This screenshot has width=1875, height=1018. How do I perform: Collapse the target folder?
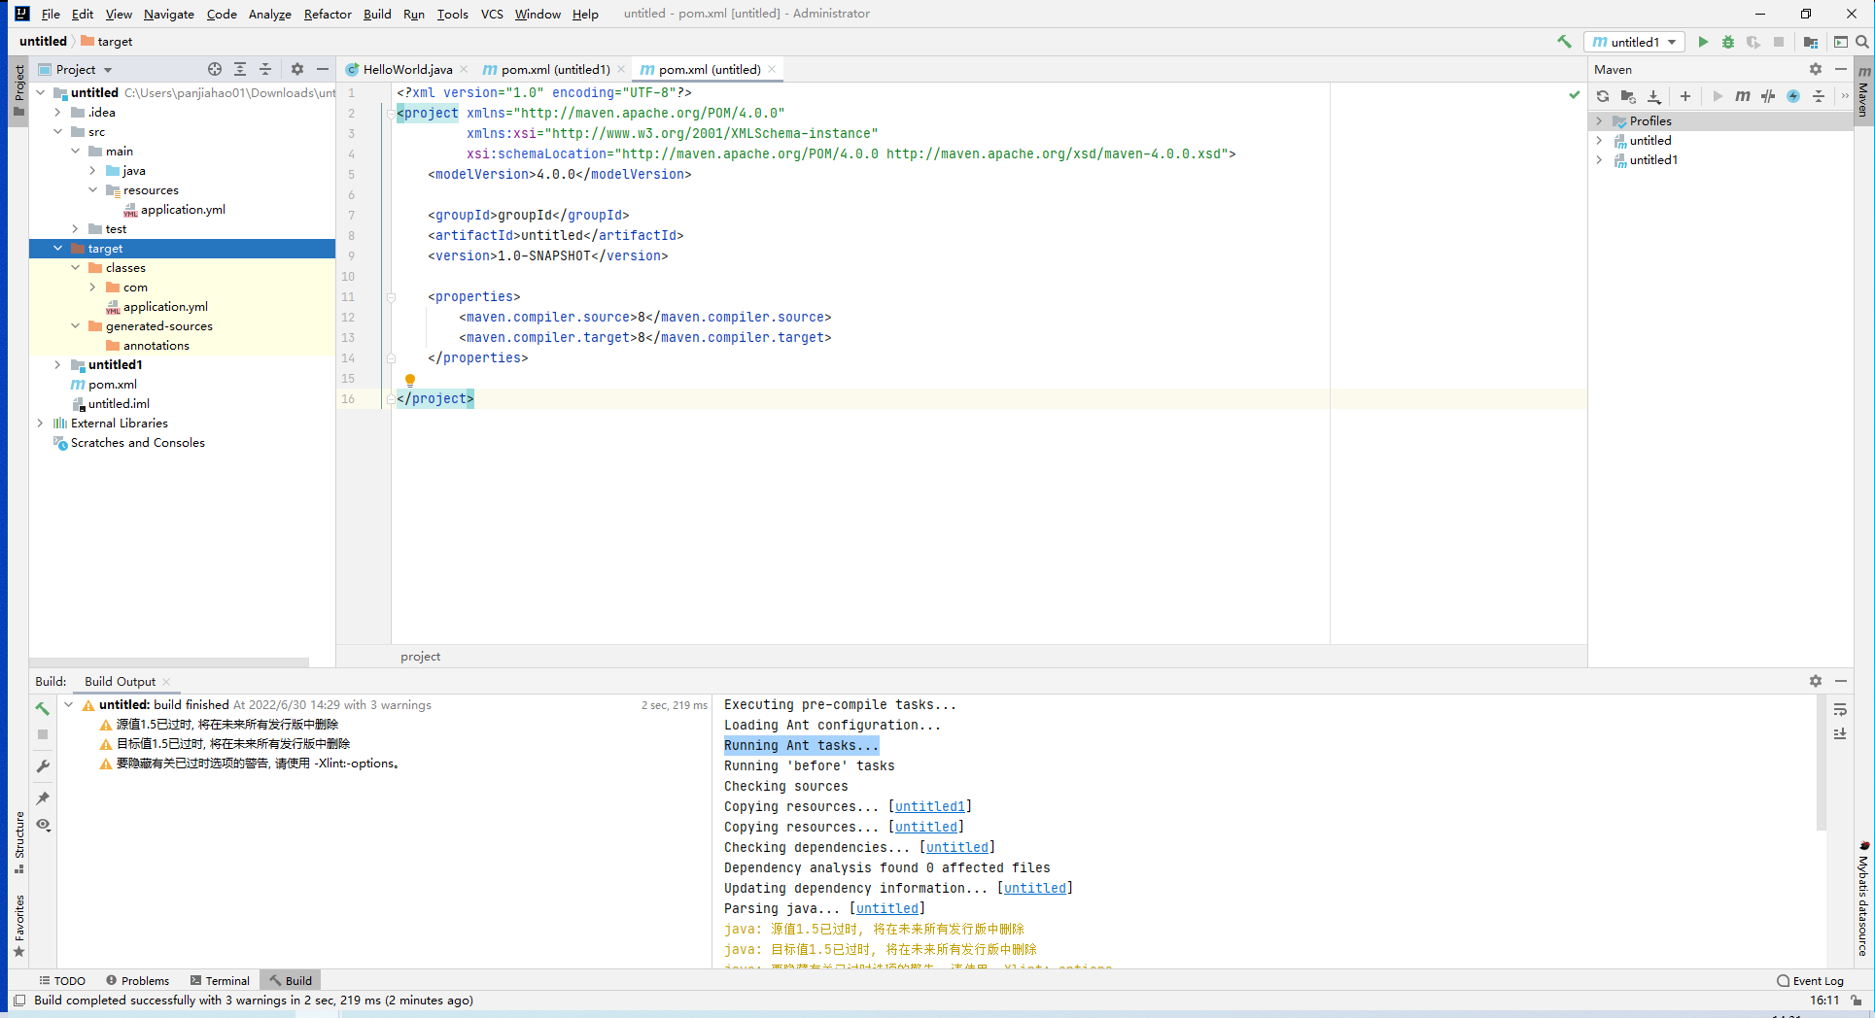(57, 249)
